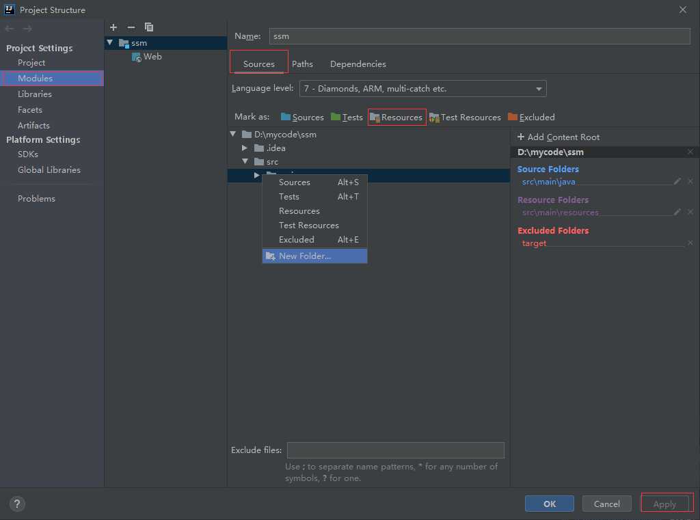Mark as Excluded button
This screenshot has height=520, width=700.
531,117
